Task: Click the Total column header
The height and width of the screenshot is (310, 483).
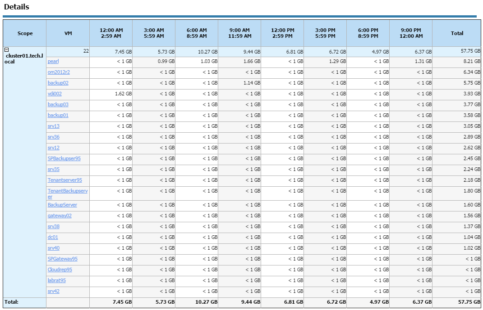Action: point(457,33)
